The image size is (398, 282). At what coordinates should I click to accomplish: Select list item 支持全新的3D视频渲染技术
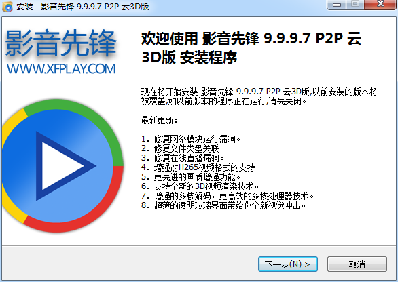pos(200,186)
